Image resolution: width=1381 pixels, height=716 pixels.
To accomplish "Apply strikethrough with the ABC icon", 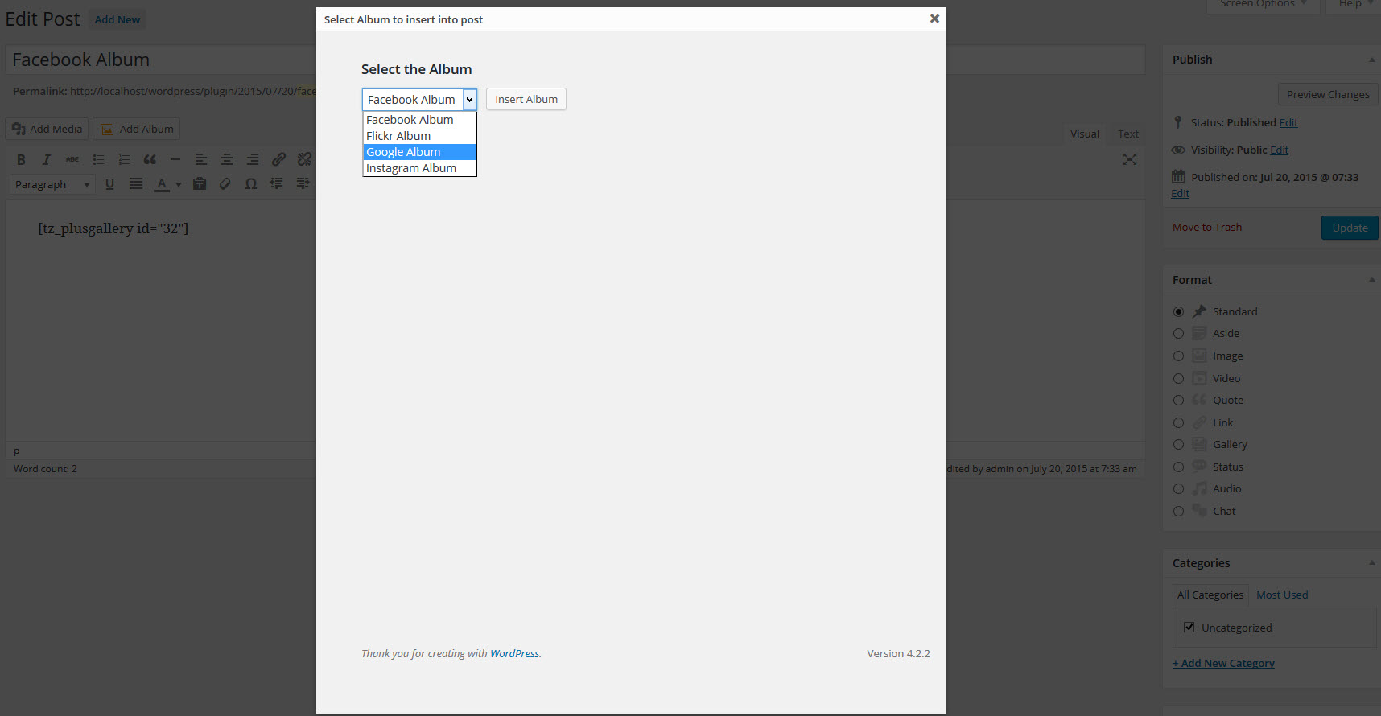I will tap(72, 159).
